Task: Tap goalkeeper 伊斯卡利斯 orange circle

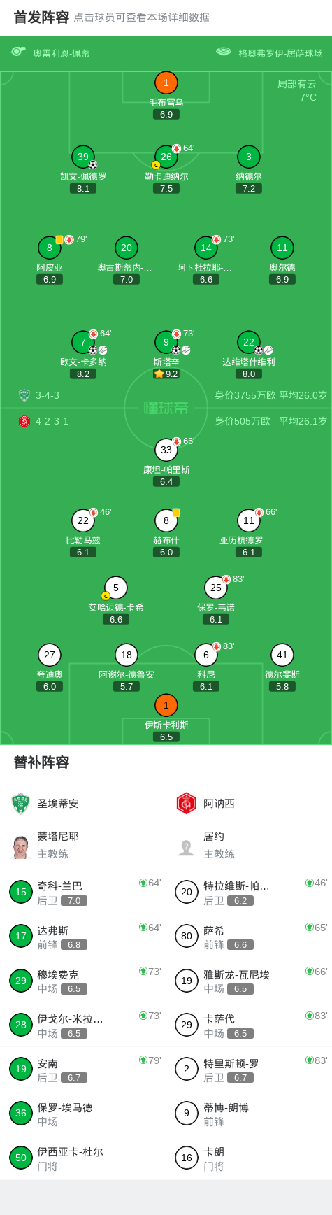Action: (x=166, y=705)
